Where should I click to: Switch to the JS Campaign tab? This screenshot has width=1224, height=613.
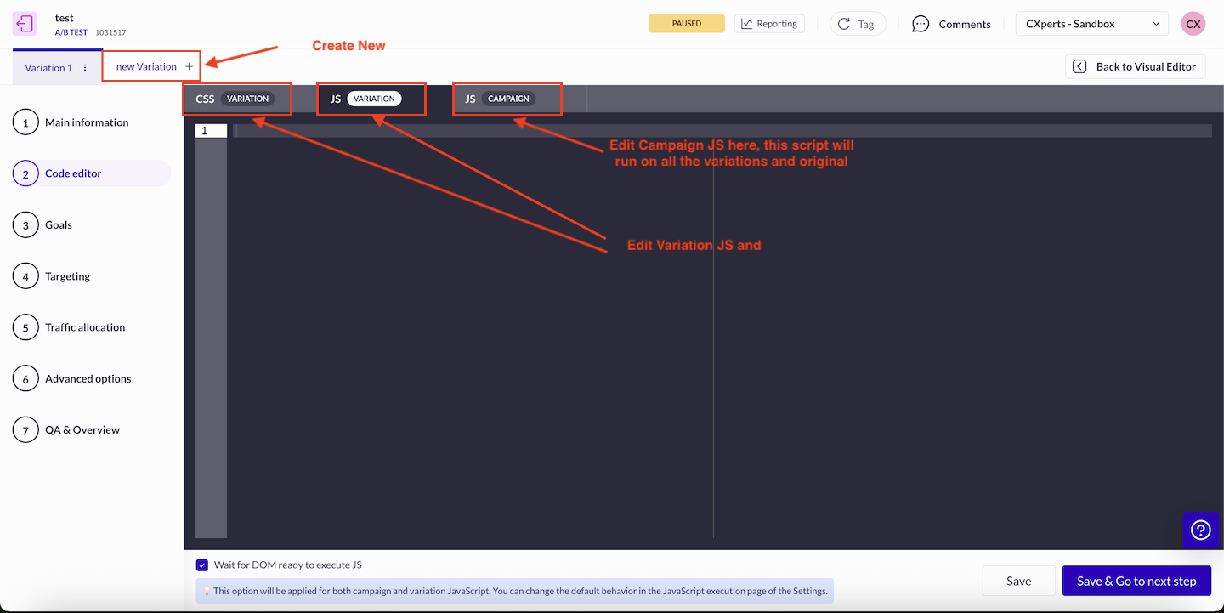coord(507,99)
